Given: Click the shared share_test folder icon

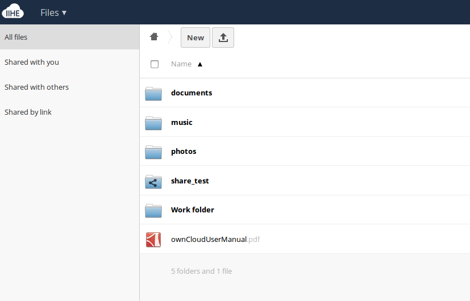Looking at the screenshot, I should [153, 181].
